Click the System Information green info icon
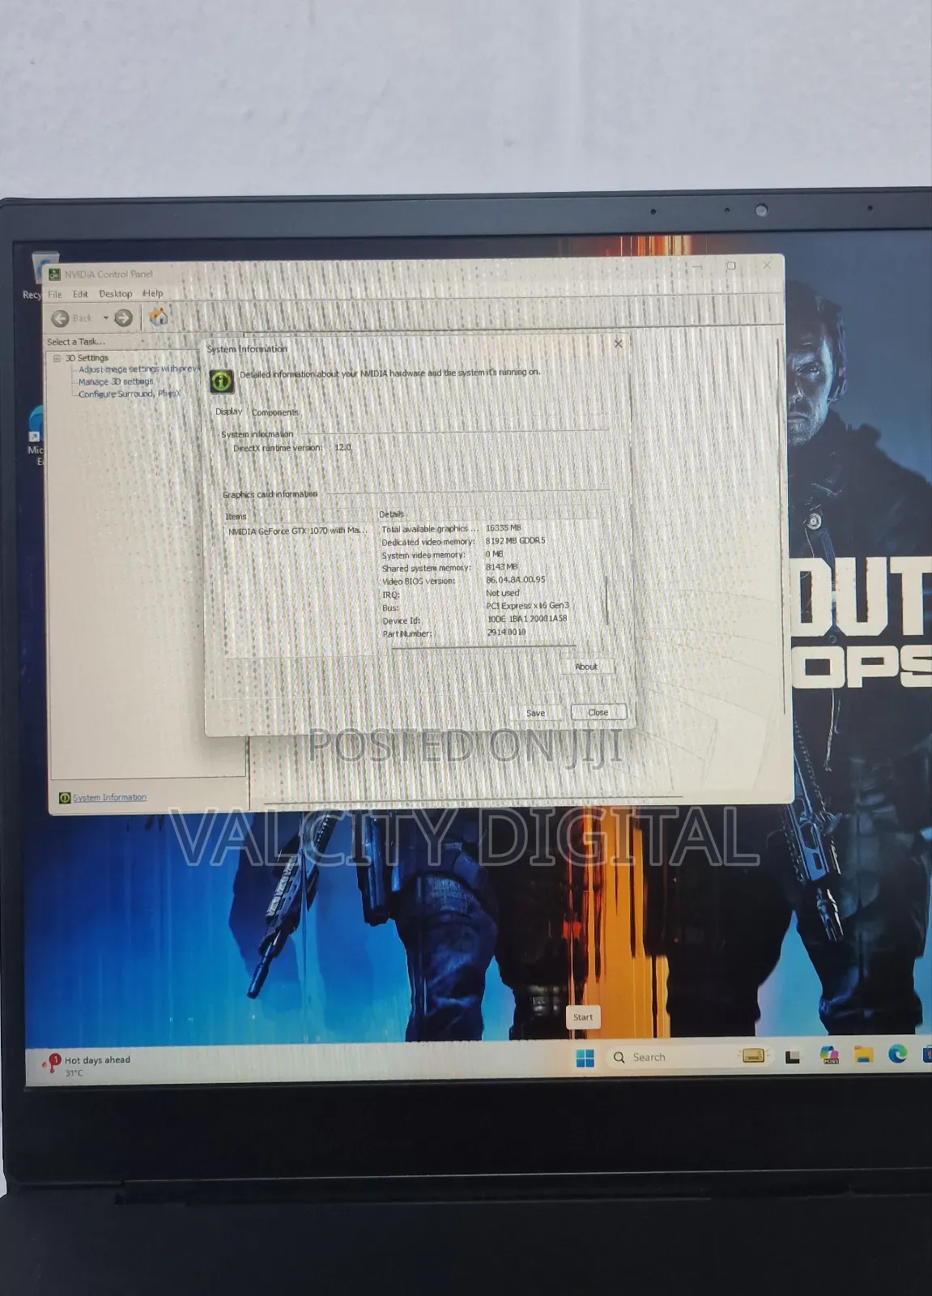This screenshot has height=1296, width=932. [x=222, y=381]
